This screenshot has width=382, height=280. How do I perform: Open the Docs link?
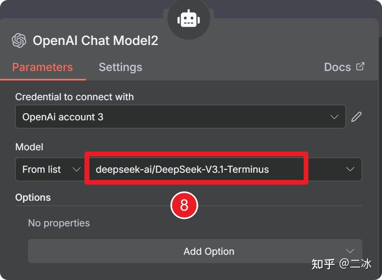pos(337,67)
